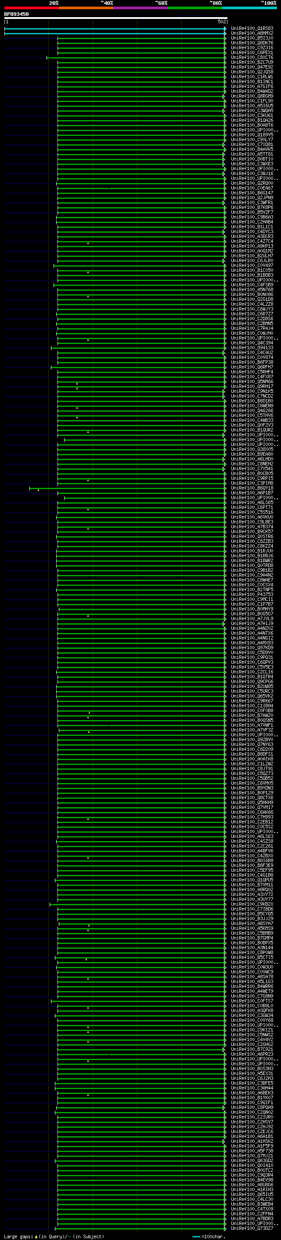The height and width of the screenshot is (1240, 281).
Task: Select hit label UniRef100_B6QY18
Action: pyautogui.click(x=252, y=488)
